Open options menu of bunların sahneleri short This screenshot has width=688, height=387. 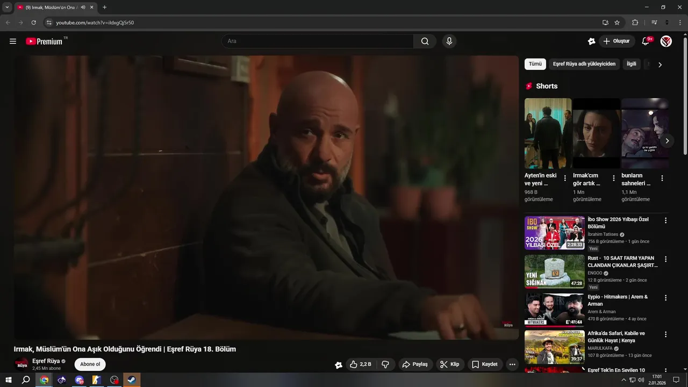(662, 178)
